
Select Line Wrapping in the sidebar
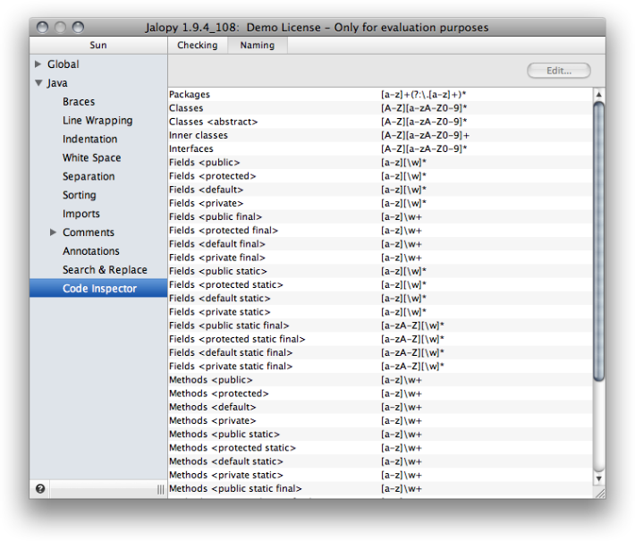tap(97, 120)
